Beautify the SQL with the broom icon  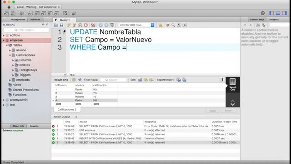click(x=168, y=25)
